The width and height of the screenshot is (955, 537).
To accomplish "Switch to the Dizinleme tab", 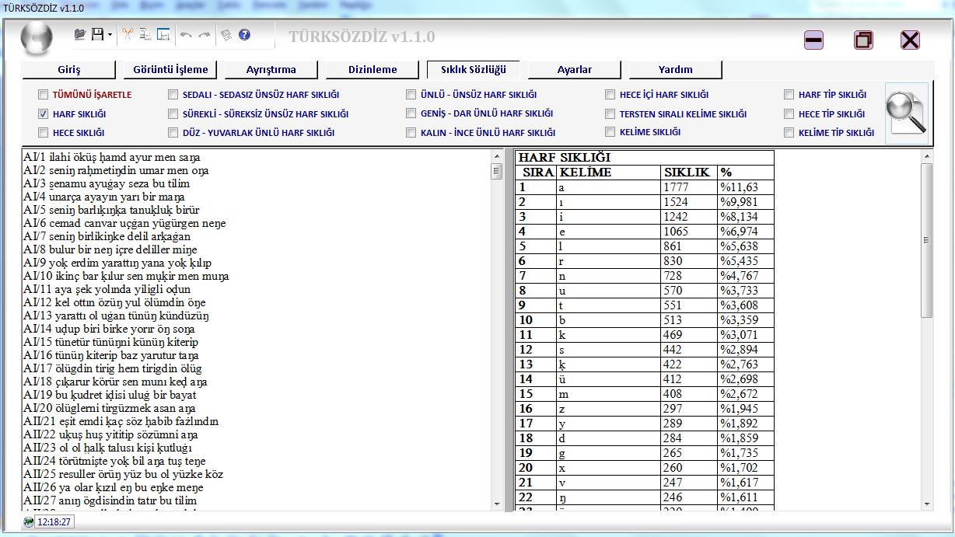I will (x=373, y=70).
